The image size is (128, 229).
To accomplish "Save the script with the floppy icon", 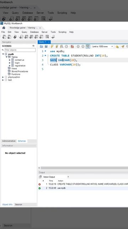I will pyautogui.click(x=46, y=47).
